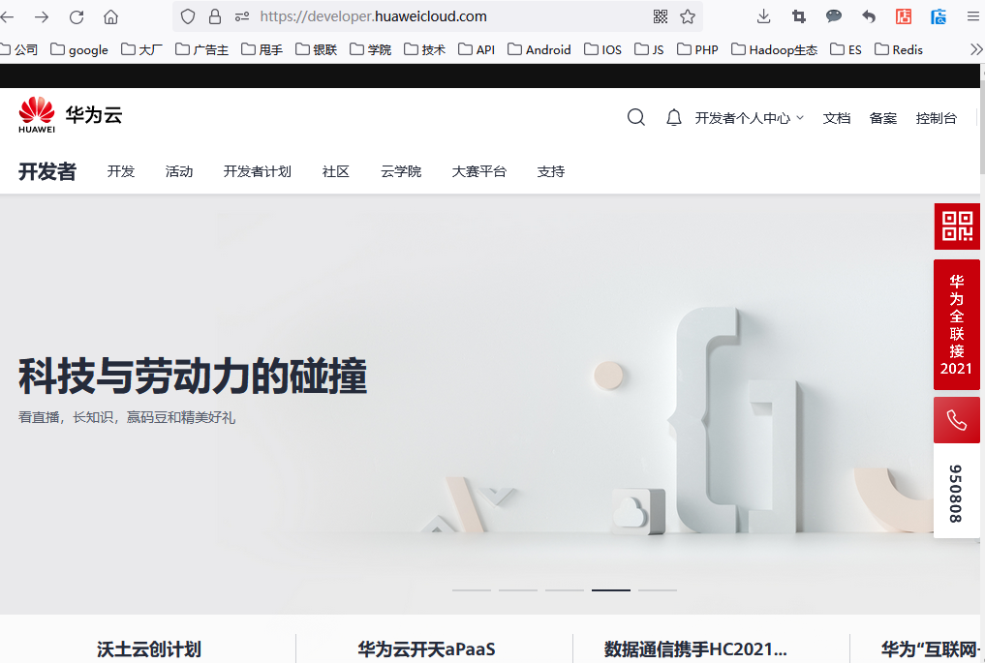The width and height of the screenshot is (985, 663).
Task: Open the google bookmark folder
Action: coord(79,49)
